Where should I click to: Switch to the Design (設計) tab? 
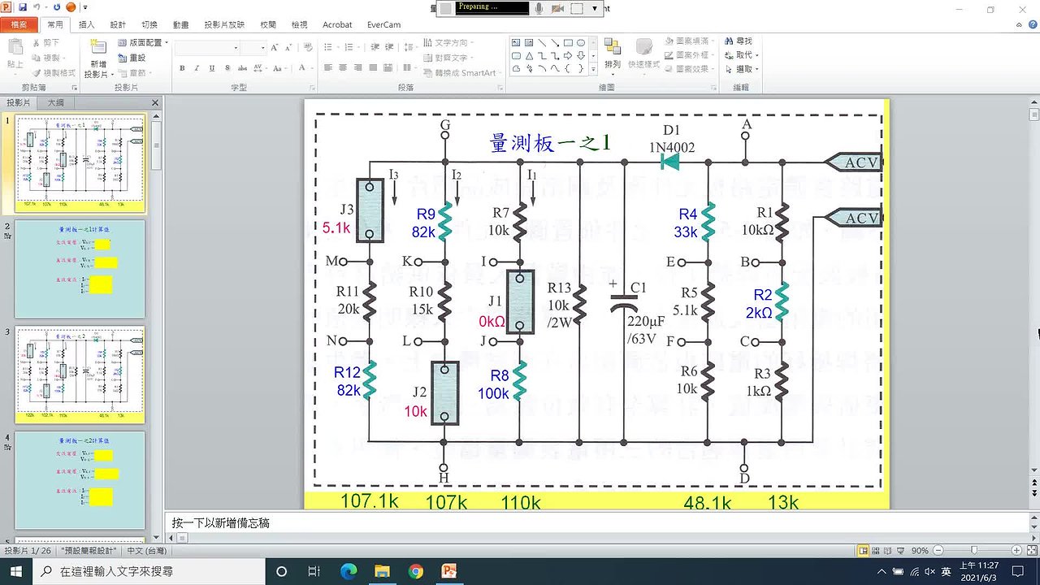click(x=118, y=24)
